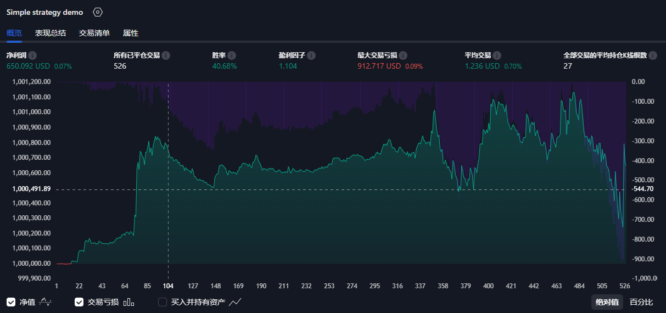Click info icon beside 所有已平仓交易
This screenshot has height=313, width=666.
click(x=166, y=55)
